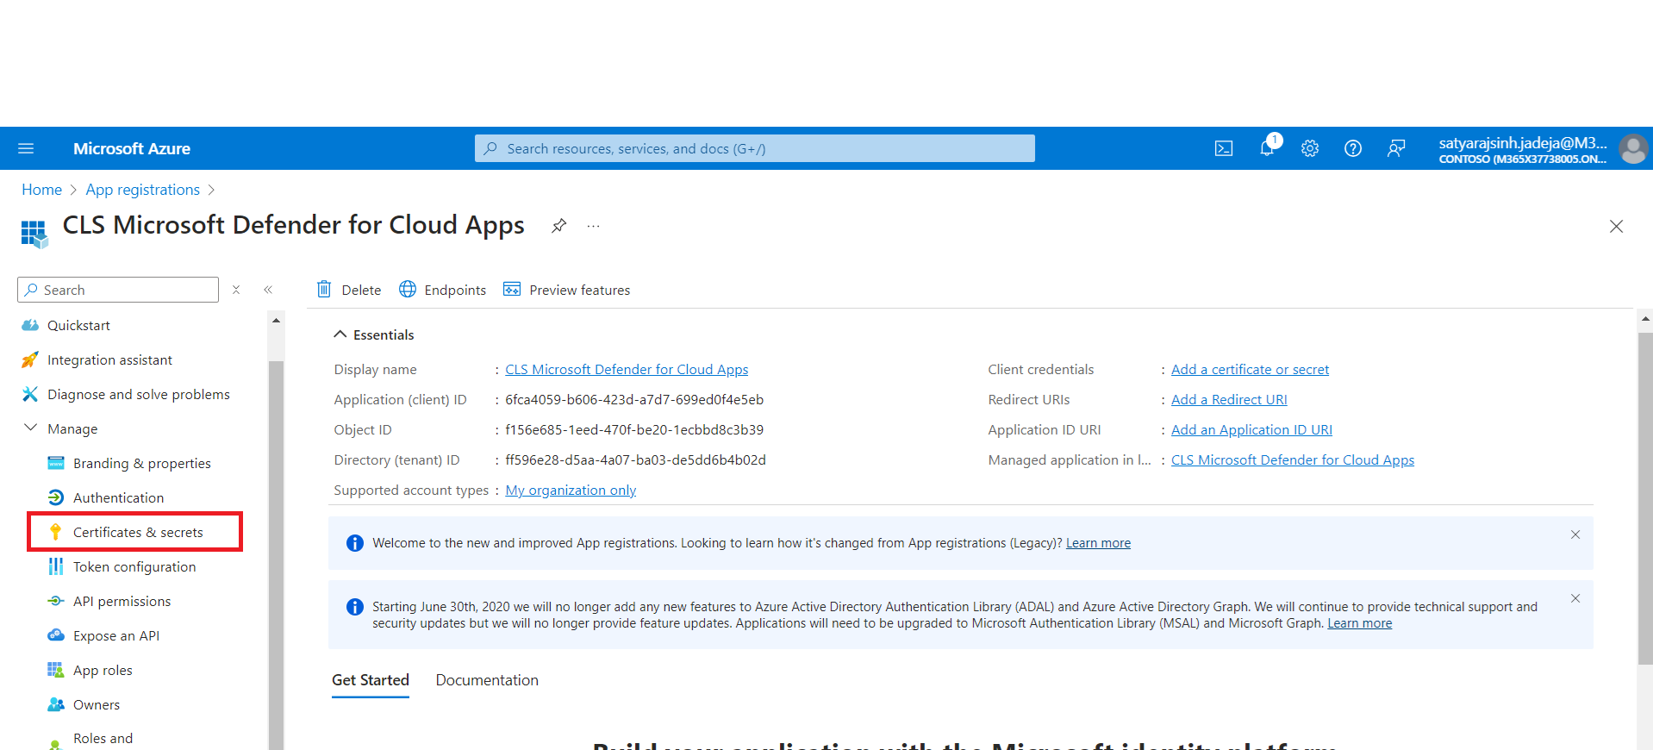Collapse the Essentials section
1653x750 pixels.
coord(340,334)
